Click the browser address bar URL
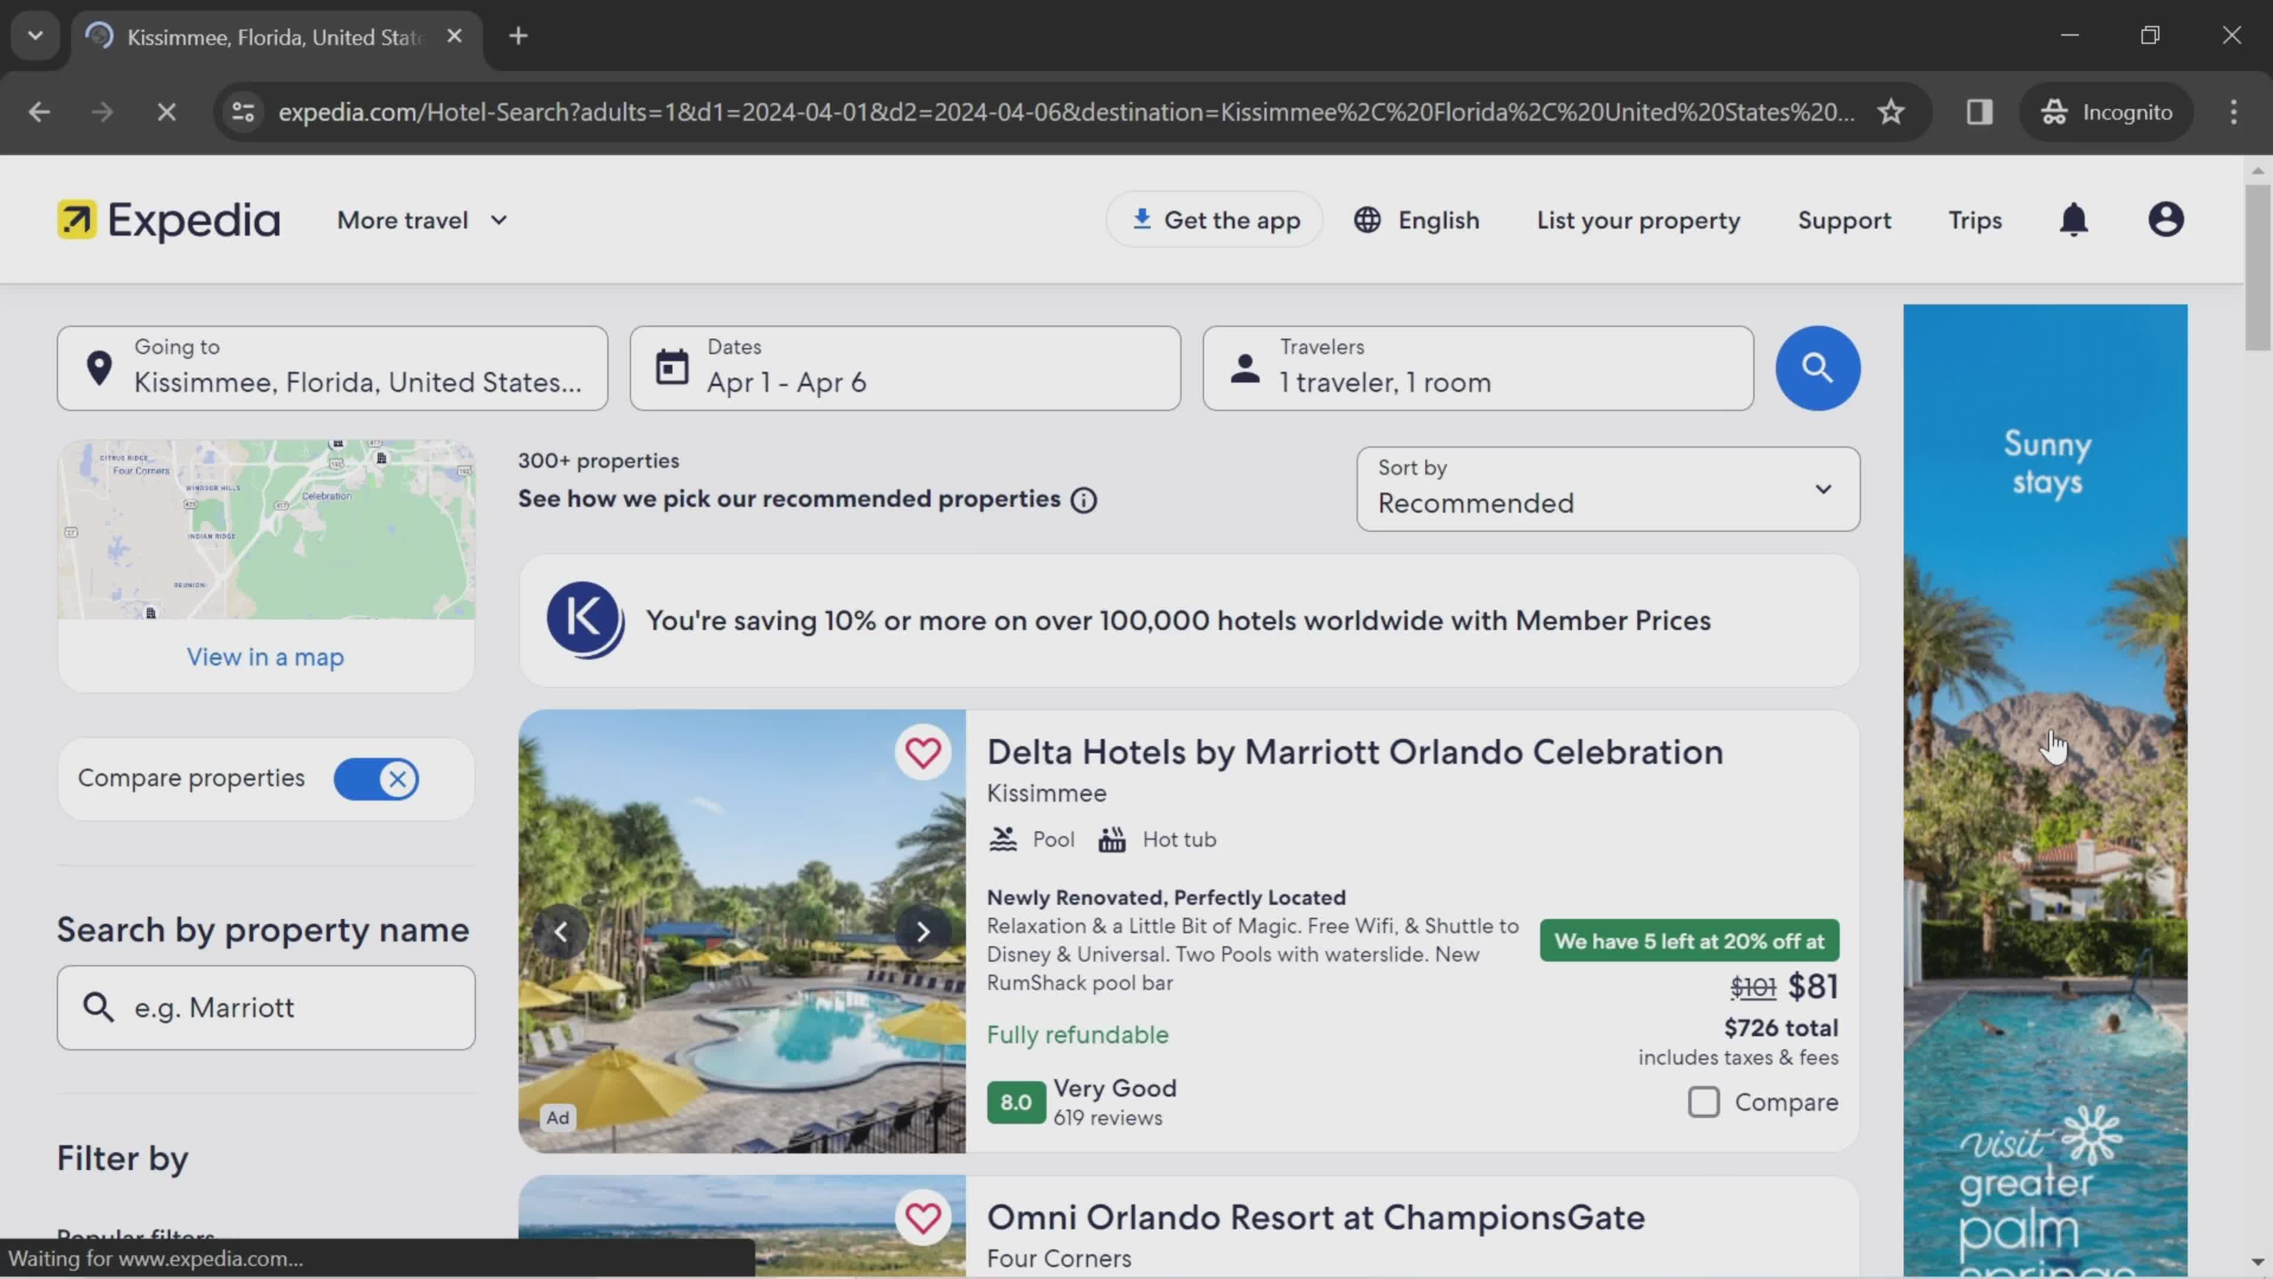This screenshot has height=1279, width=2273. coord(1066,112)
